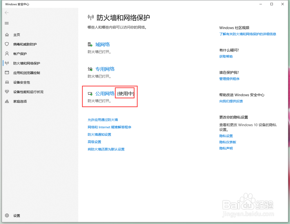Image resolution: width=290 pixels, height=224 pixels.
Task: Click the 谁在保护我? heading
Action: [x=229, y=73]
